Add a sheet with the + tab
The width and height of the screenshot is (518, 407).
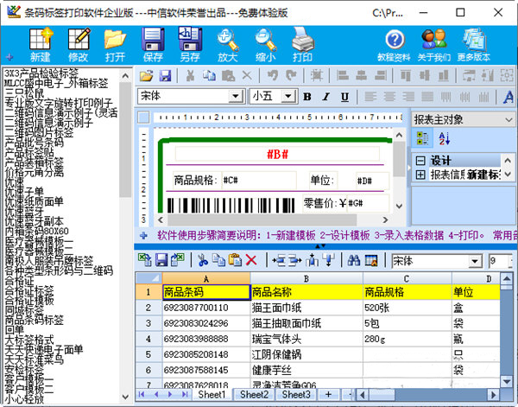(x=328, y=394)
